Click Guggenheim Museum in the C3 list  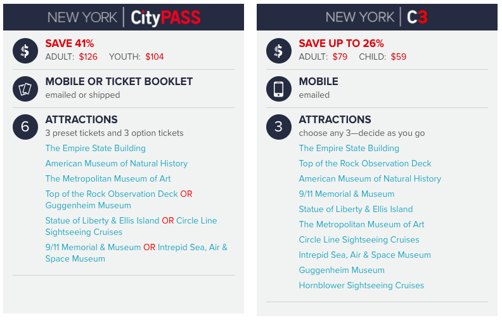point(342,270)
